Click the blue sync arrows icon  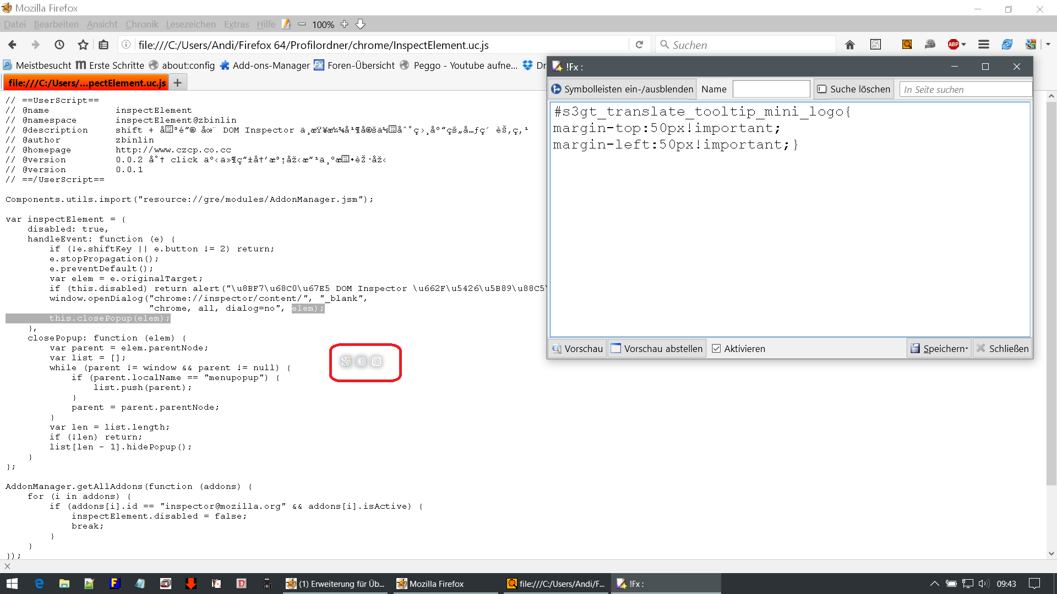click(1007, 45)
